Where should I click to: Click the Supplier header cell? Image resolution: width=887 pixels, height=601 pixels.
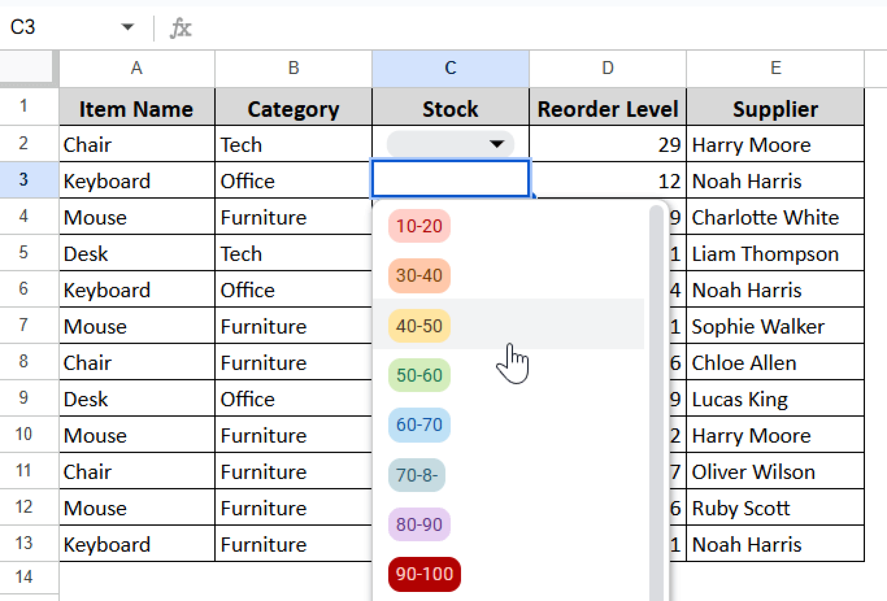coord(774,109)
